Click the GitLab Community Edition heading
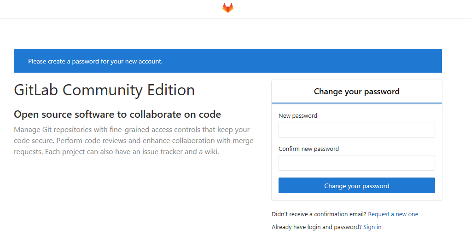This screenshot has width=471, height=247. click(x=105, y=90)
